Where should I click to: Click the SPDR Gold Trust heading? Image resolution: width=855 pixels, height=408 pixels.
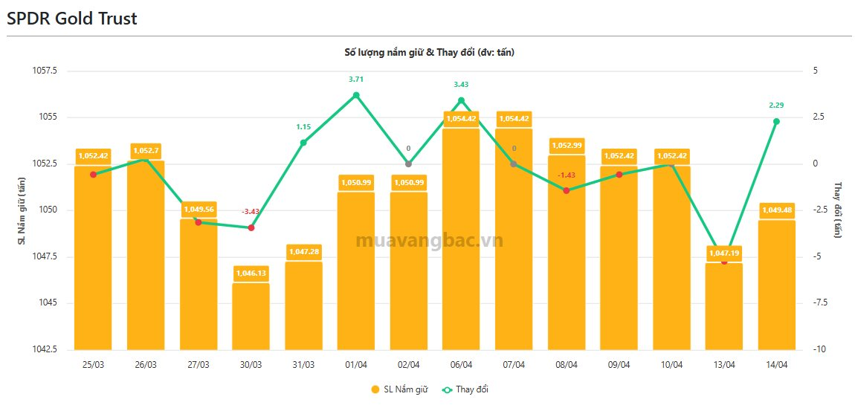71,19
